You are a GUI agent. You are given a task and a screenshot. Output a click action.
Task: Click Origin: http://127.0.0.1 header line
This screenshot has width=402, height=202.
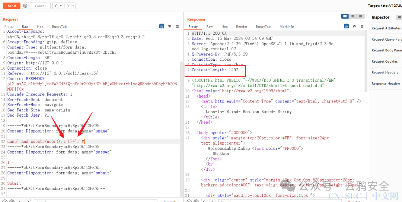pos(35,63)
